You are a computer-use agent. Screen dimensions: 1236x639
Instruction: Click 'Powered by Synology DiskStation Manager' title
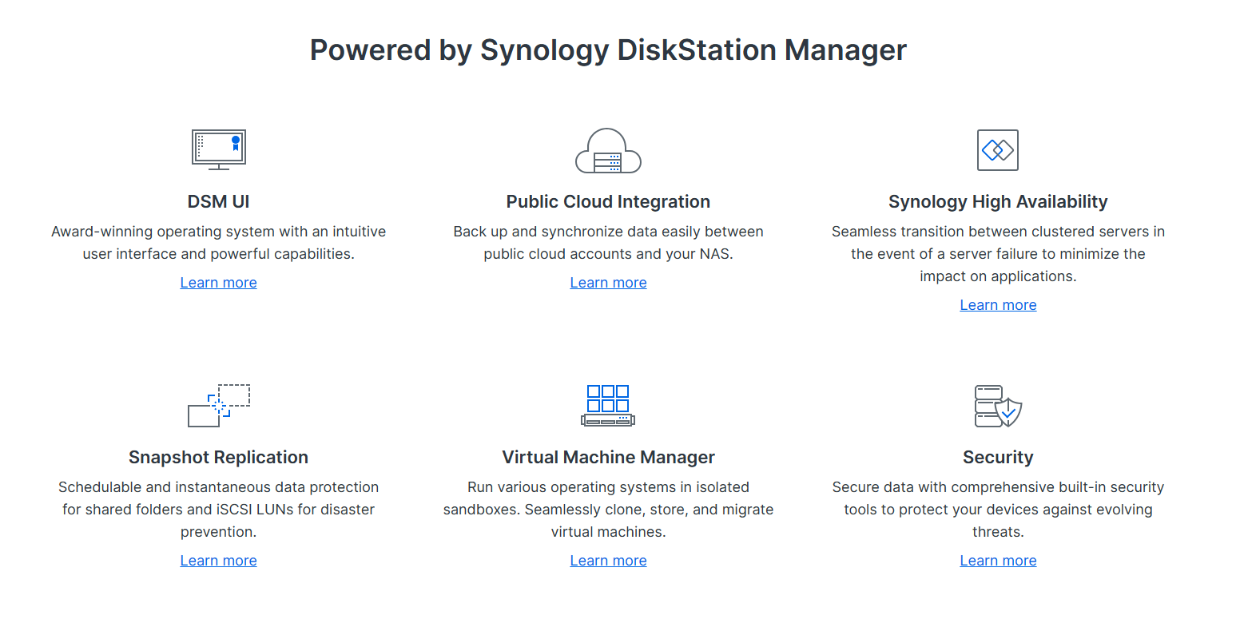click(x=608, y=50)
